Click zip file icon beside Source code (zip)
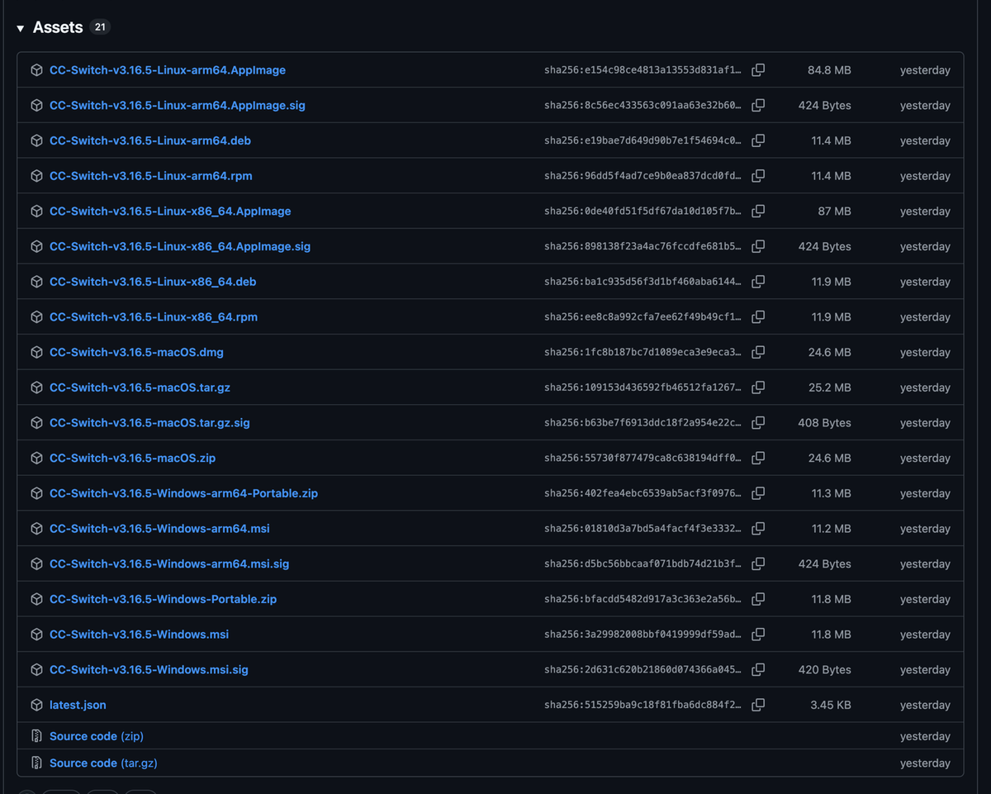991x794 pixels. [x=36, y=736]
